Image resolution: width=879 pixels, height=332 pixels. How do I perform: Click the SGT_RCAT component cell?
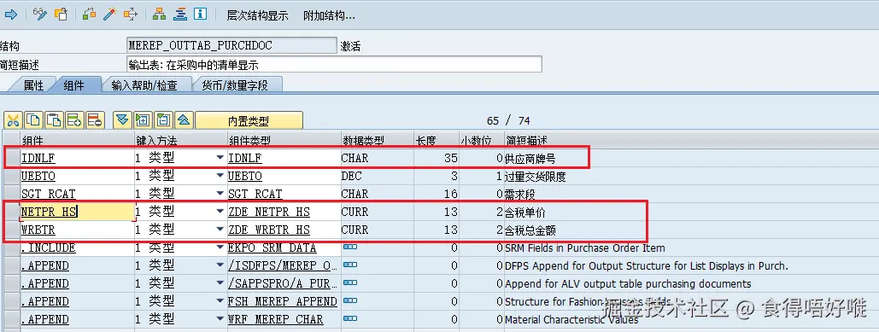tap(77, 195)
